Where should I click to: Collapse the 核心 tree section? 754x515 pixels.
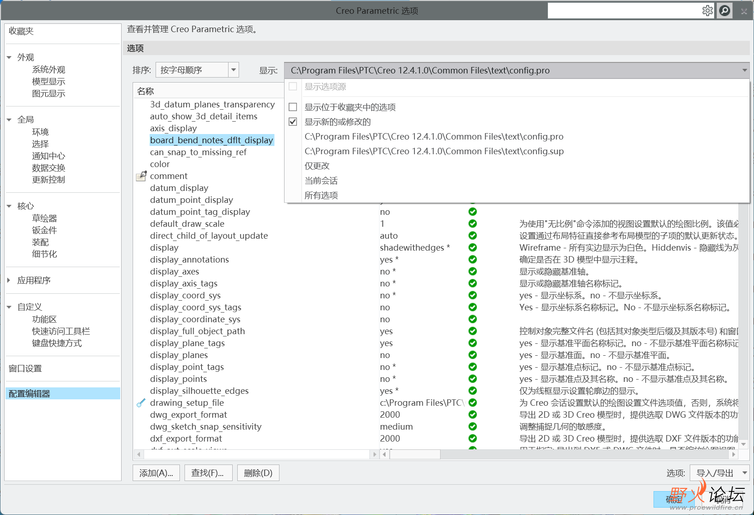point(9,206)
